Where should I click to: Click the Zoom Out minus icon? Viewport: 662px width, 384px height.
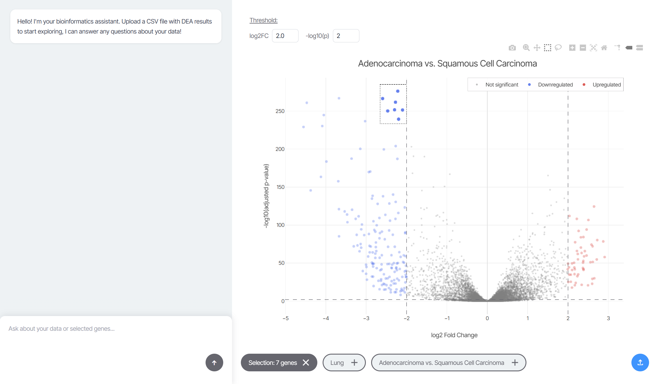tap(583, 48)
